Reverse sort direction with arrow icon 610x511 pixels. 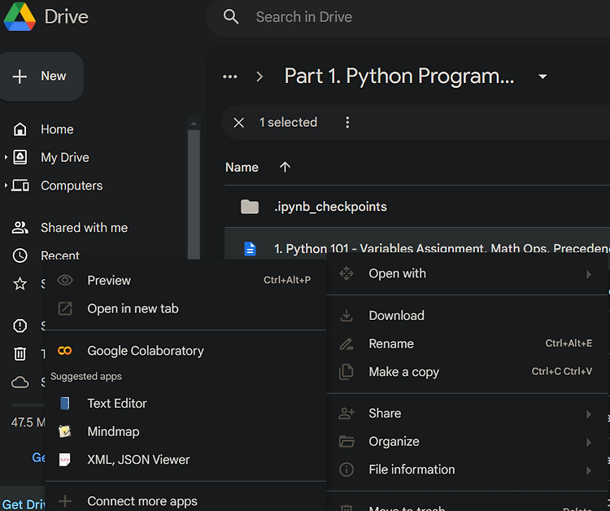tap(285, 168)
